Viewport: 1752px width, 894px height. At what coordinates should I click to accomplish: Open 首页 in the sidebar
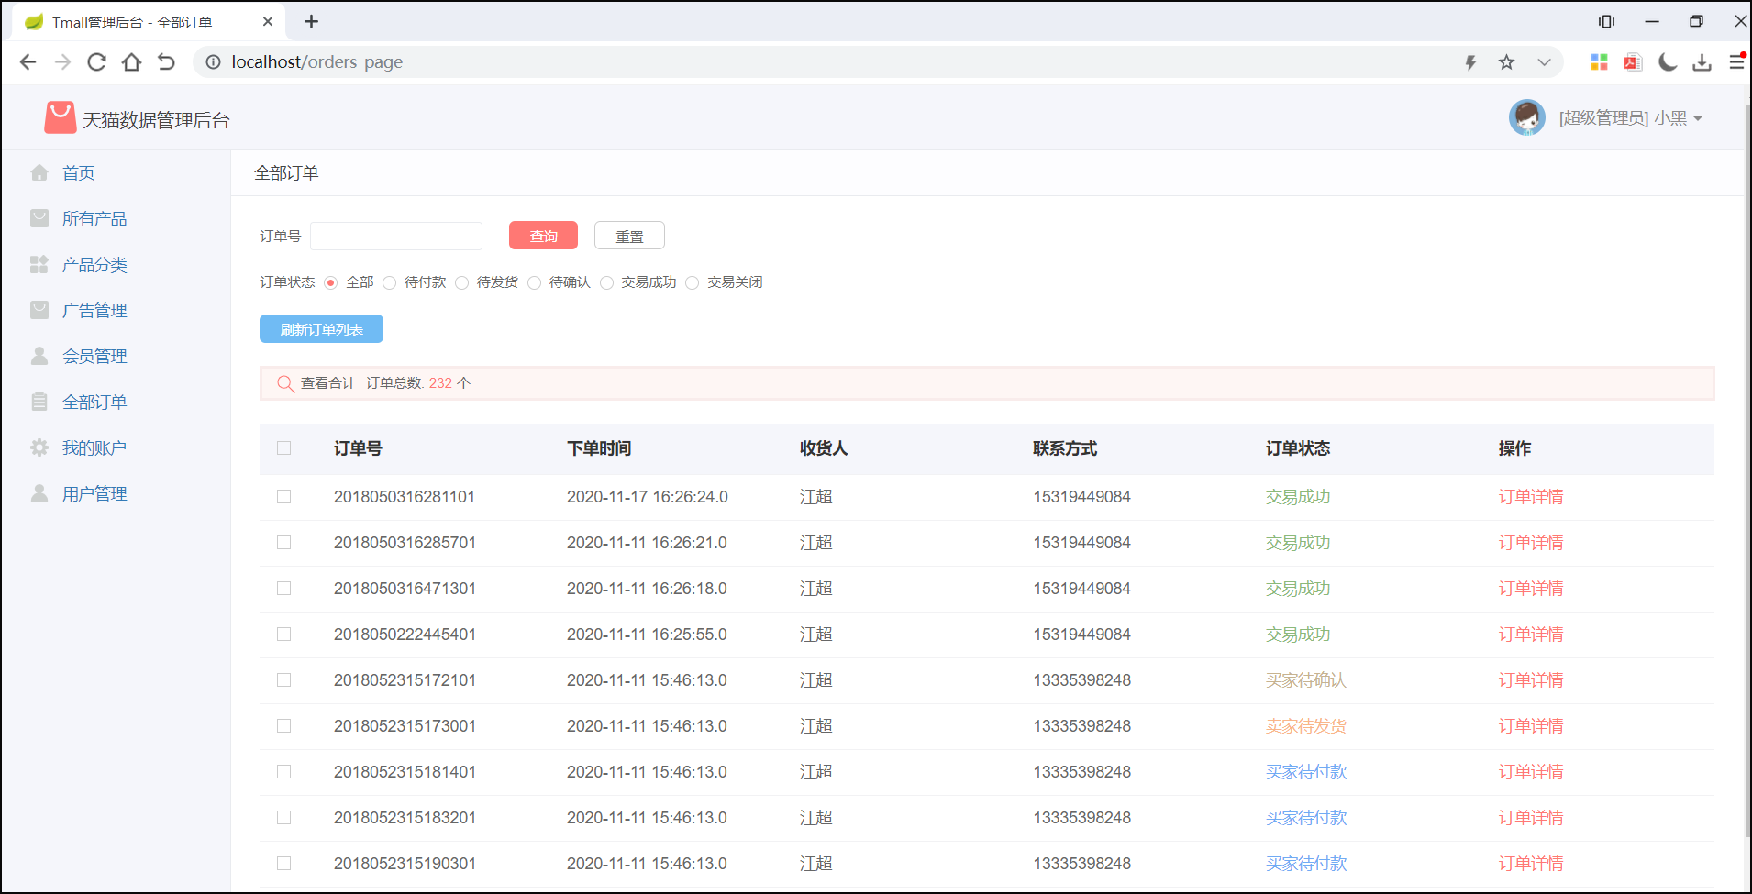tap(78, 172)
